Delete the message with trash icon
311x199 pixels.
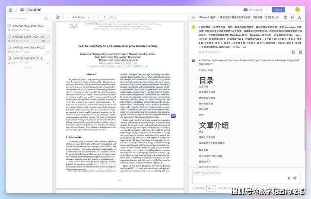[301, 52]
